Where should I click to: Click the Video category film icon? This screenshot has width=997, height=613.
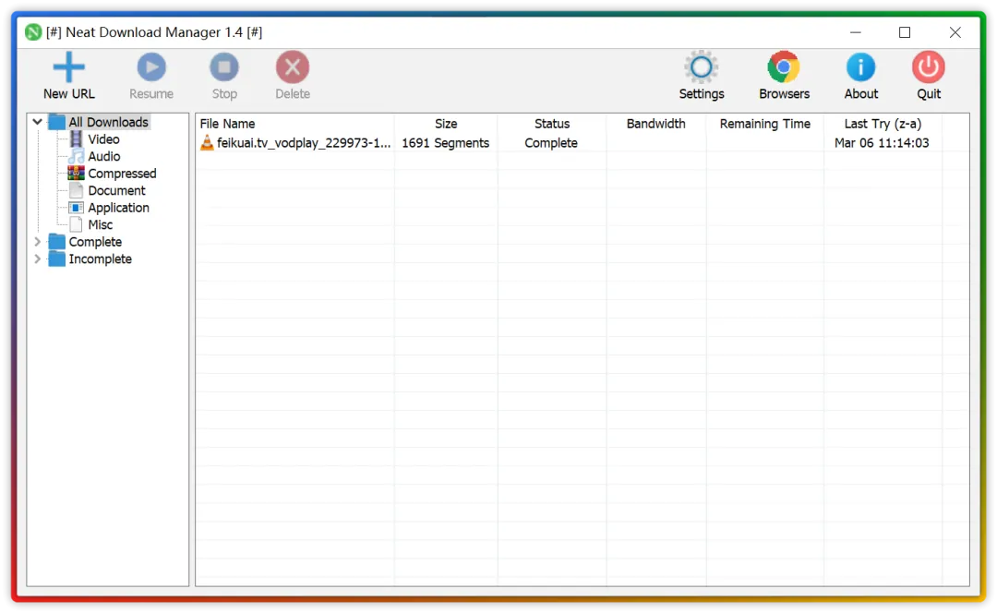[x=77, y=138]
